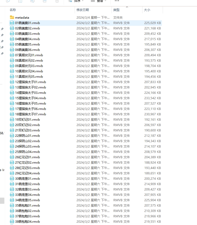This screenshot has height=225, width=197.
Task: Select file 28红花记03.rmvb
Action: coord(27,168)
